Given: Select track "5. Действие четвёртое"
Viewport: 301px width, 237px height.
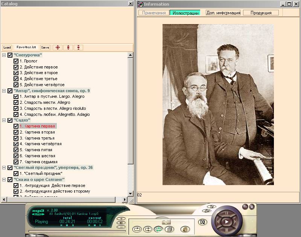Looking at the screenshot, I should (x=42, y=85).
